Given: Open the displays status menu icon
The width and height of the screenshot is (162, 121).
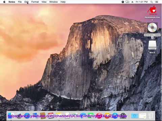Looking at the screenshot, I should click(127, 2).
